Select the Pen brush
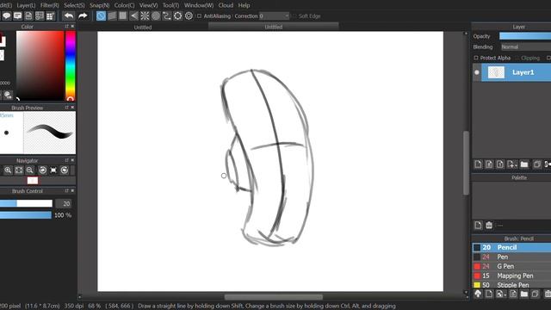 tap(511, 257)
